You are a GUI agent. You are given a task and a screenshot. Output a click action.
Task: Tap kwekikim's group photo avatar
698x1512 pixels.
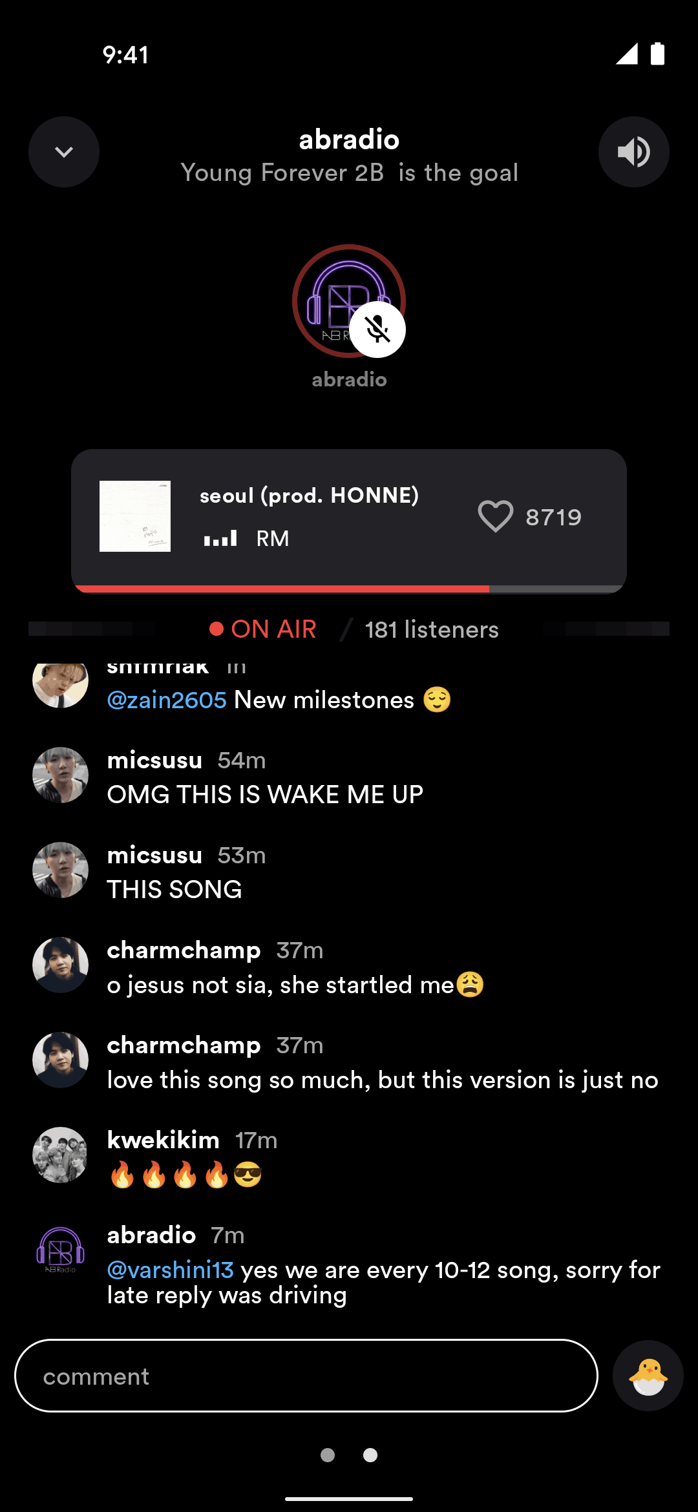61,1155
